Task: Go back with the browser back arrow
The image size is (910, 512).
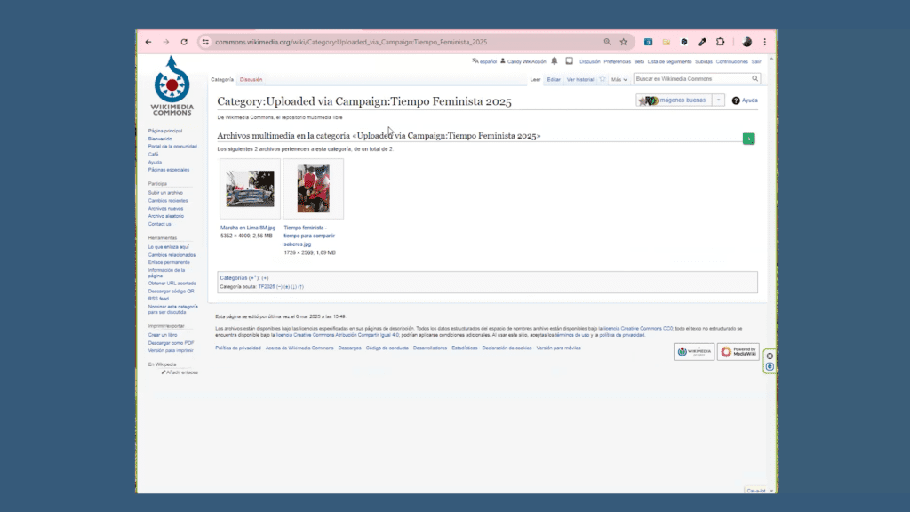Action: click(x=148, y=42)
